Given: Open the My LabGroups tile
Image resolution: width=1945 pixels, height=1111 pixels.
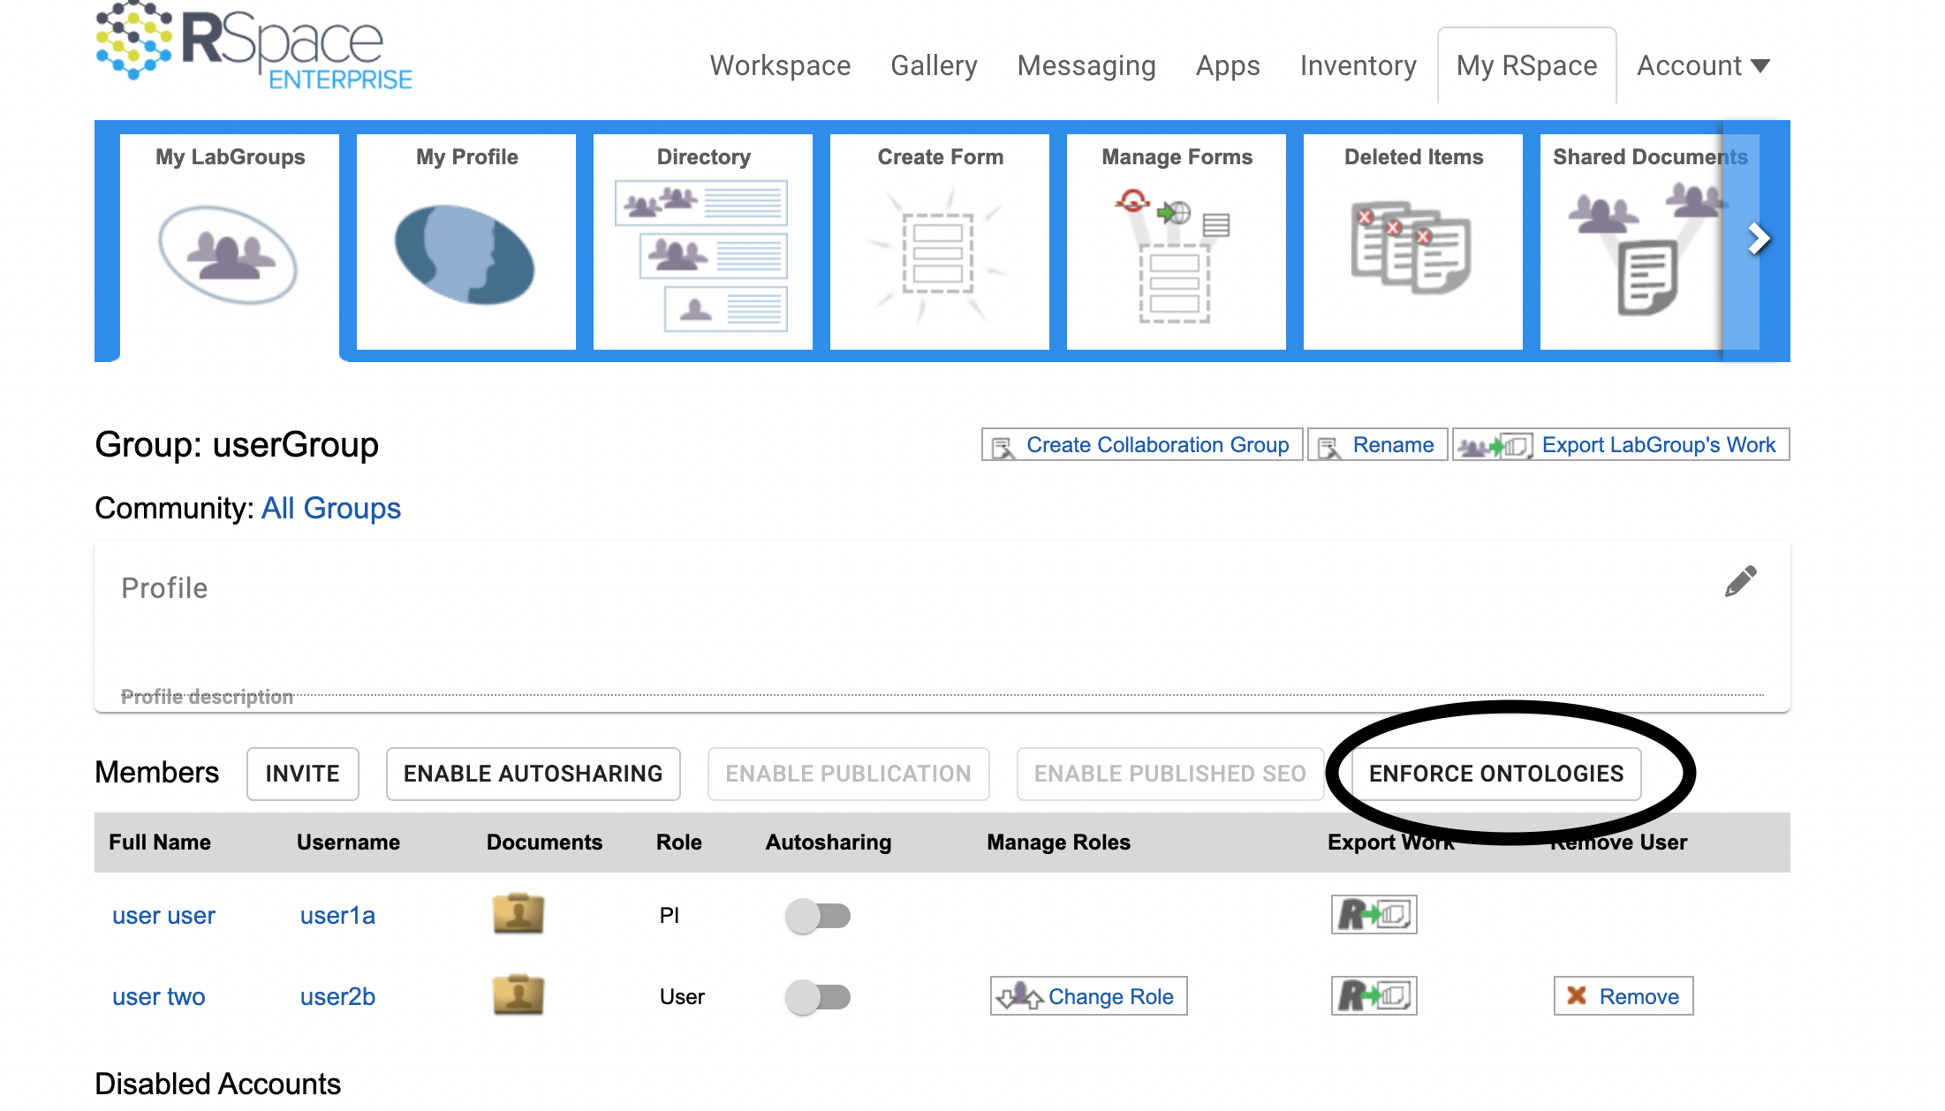Looking at the screenshot, I should [x=230, y=242].
